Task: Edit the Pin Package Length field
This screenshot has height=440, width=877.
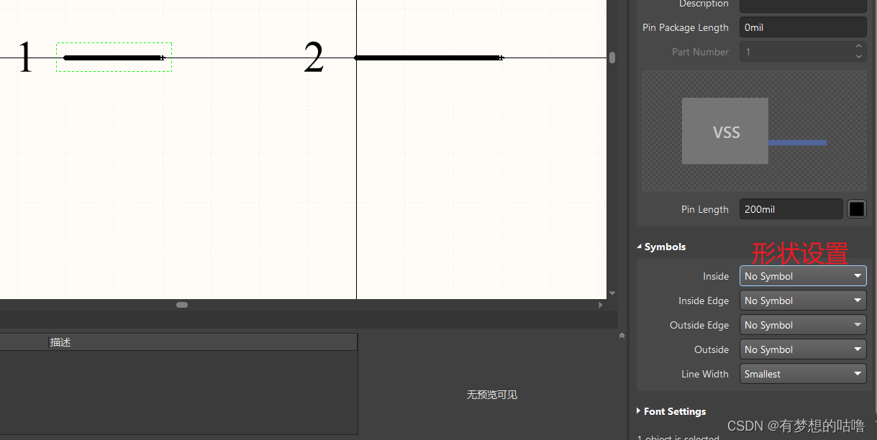Action: (802, 27)
